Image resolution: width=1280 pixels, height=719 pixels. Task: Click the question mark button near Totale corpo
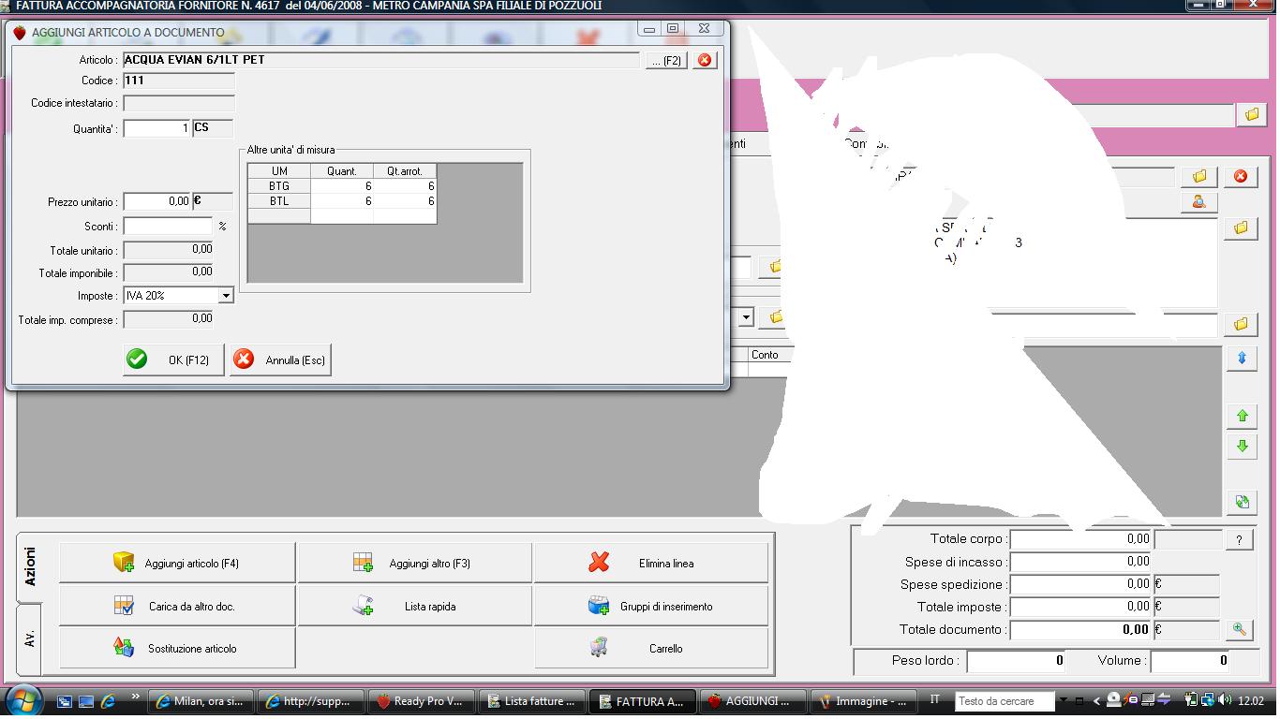(x=1240, y=539)
